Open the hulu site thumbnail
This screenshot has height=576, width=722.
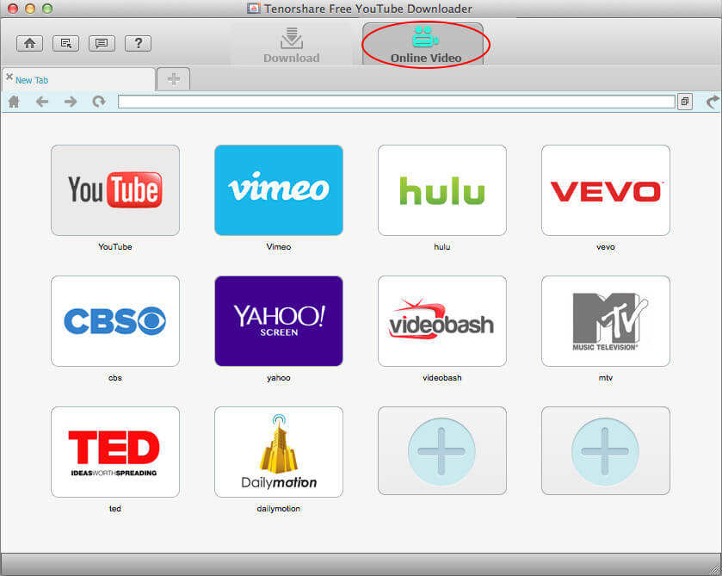(442, 190)
